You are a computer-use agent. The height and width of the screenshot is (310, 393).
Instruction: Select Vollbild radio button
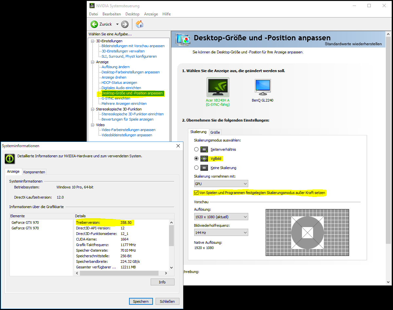pyautogui.click(x=196, y=159)
